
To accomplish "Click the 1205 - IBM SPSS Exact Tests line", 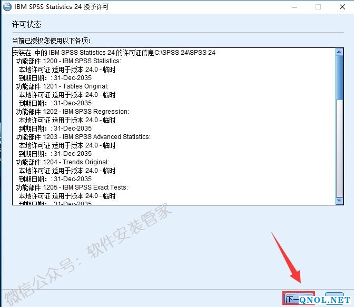I will pyautogui.click(x=72, y=187).
